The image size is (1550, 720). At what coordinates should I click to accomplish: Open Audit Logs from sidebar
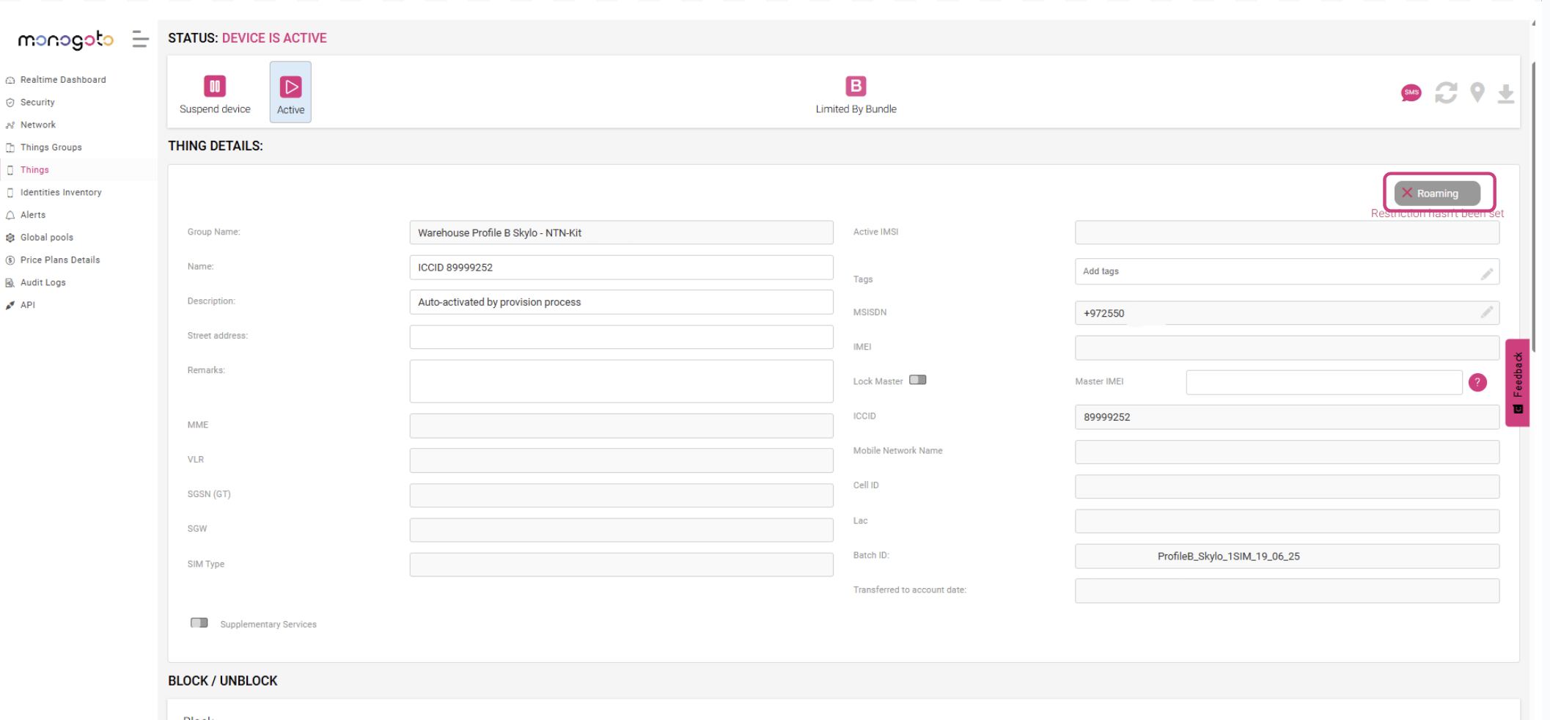coord(43,283)
